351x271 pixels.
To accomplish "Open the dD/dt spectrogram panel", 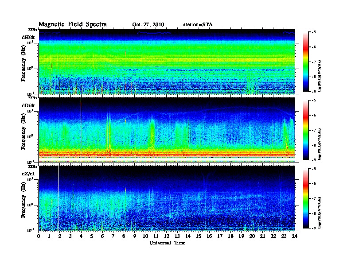I will (x=167, y=130).
